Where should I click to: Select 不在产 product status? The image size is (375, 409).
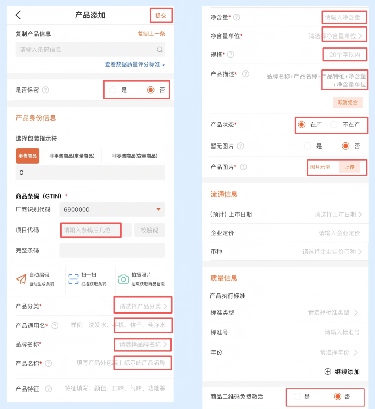point(334,124)
